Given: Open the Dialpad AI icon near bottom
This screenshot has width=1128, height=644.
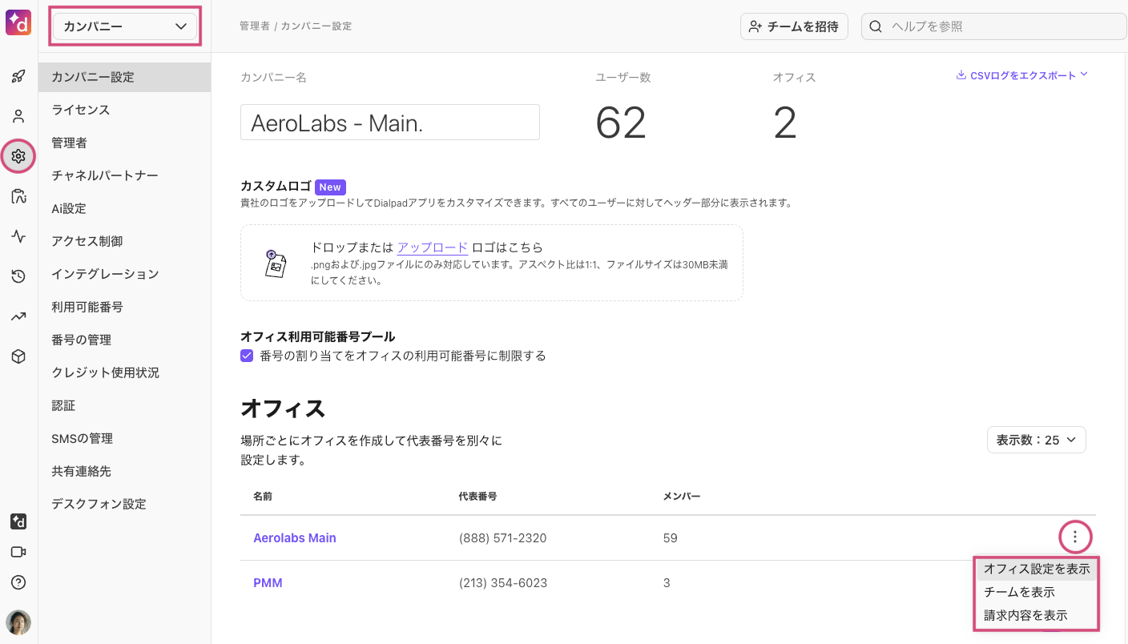Looking at the screenshot, I should point(18,521).
